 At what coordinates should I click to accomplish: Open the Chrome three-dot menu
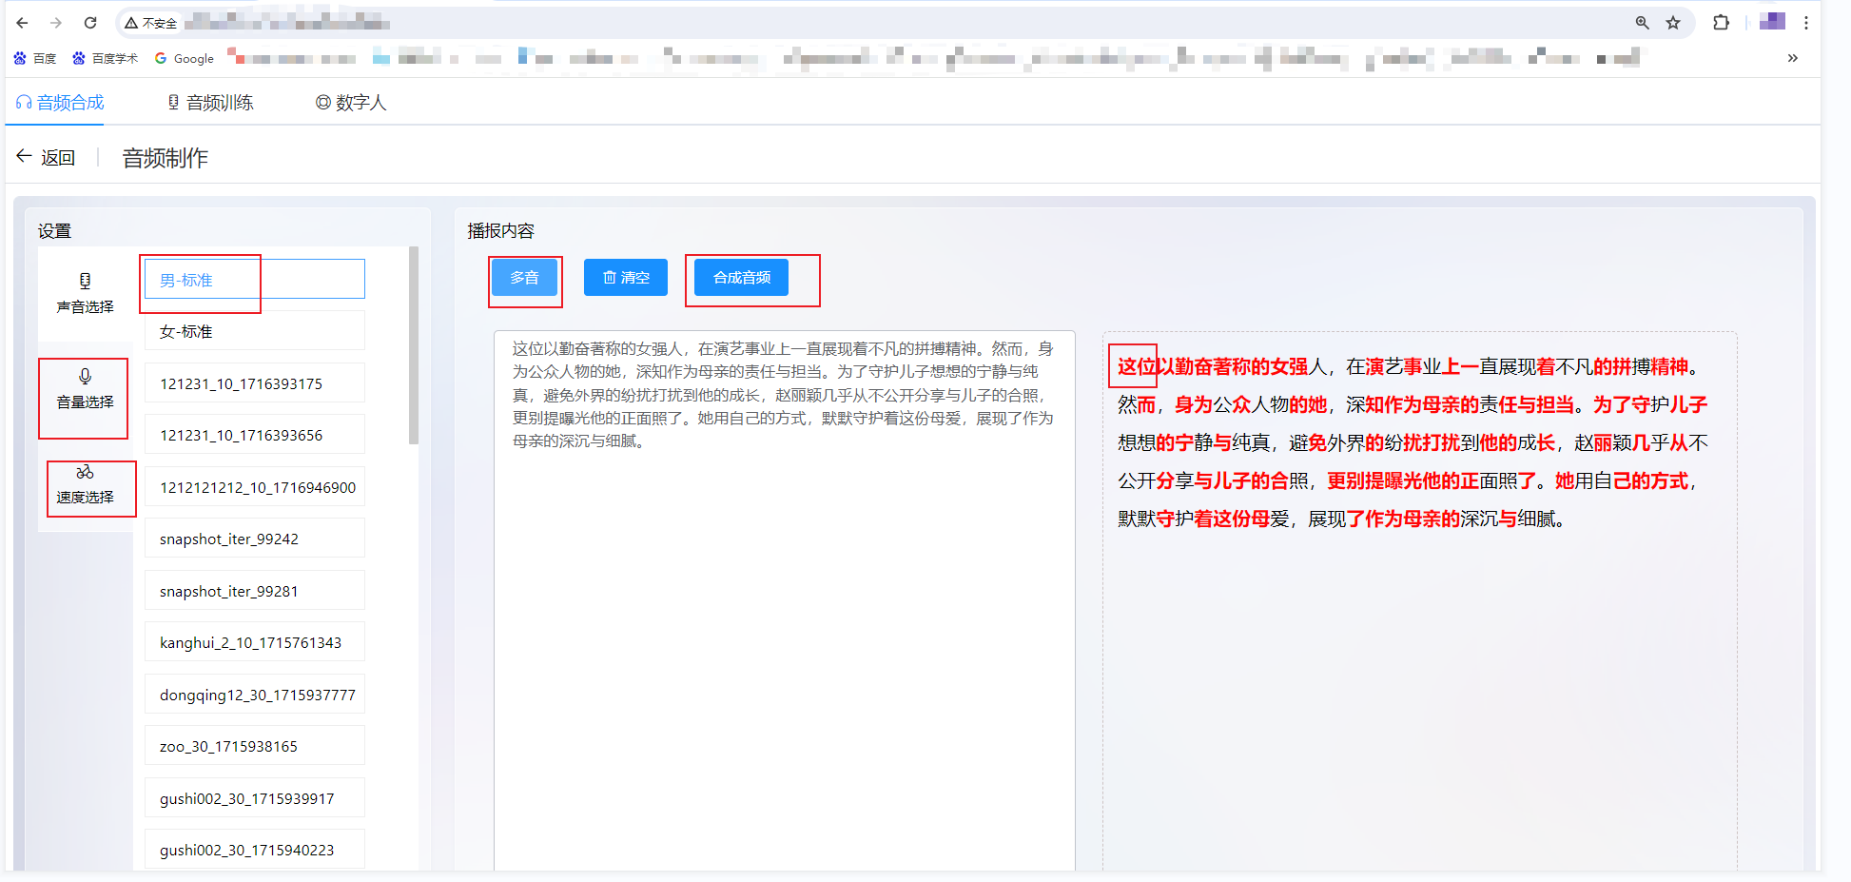pyautogui.click(x=1806, y=23)
